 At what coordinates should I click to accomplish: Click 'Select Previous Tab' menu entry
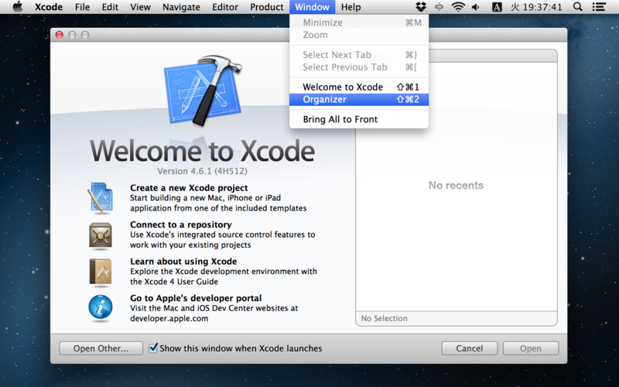[359, 67]
